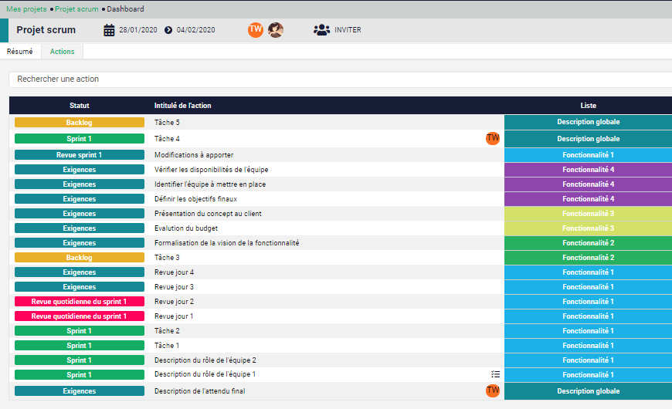This screenshot has height=409, width=672.
Task: Sort by the Statut column header
Action: pos(80,106)
